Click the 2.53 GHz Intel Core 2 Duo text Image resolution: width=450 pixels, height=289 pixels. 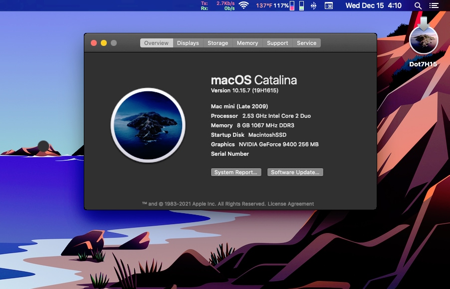click(276, 116)
